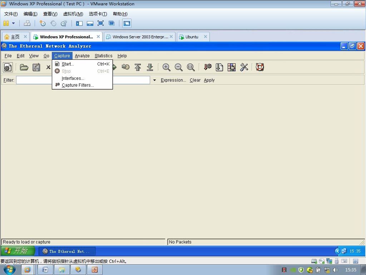Open the VM power options dropdown arrow
Image resolution: width=366 pixels, height=275 pixels.
(13, 23)
